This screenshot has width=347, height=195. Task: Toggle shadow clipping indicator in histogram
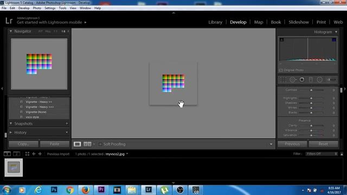[282, 40]
